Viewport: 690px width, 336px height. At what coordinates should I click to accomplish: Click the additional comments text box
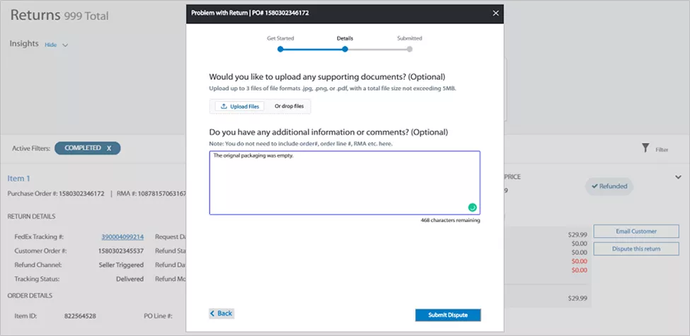[344, 183]
